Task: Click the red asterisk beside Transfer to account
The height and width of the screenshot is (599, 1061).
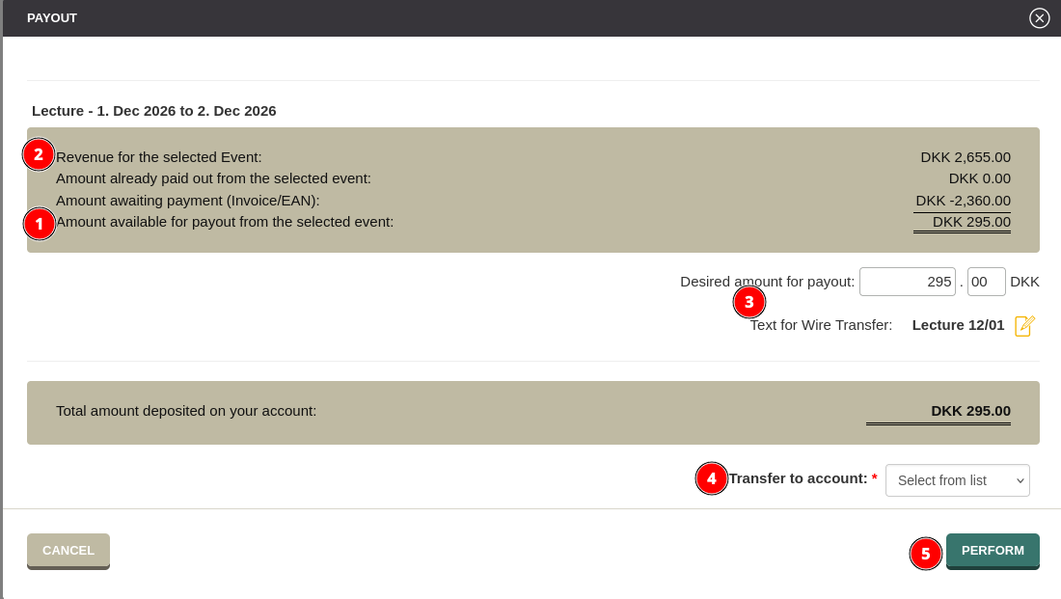Action: [x=874, y=477]
